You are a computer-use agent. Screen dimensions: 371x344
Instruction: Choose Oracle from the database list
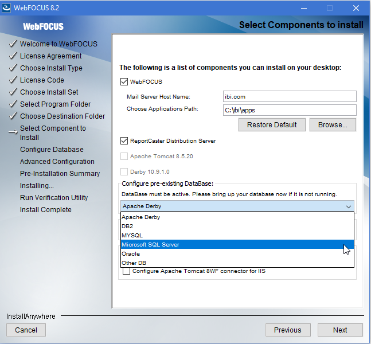click(x=237, y=253)
